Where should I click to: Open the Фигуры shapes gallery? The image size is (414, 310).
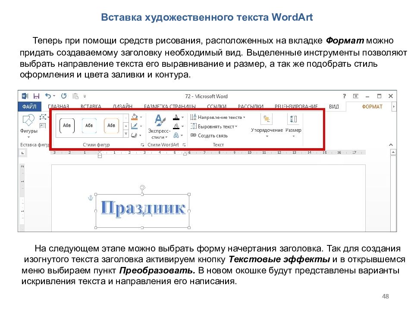click(x=29, y=125)
